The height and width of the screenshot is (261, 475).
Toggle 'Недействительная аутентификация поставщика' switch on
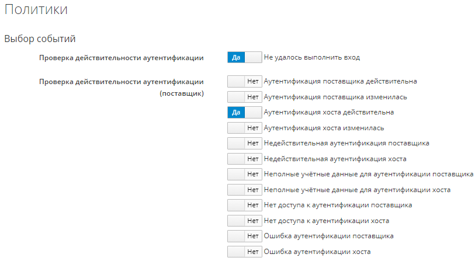[244, 143]
